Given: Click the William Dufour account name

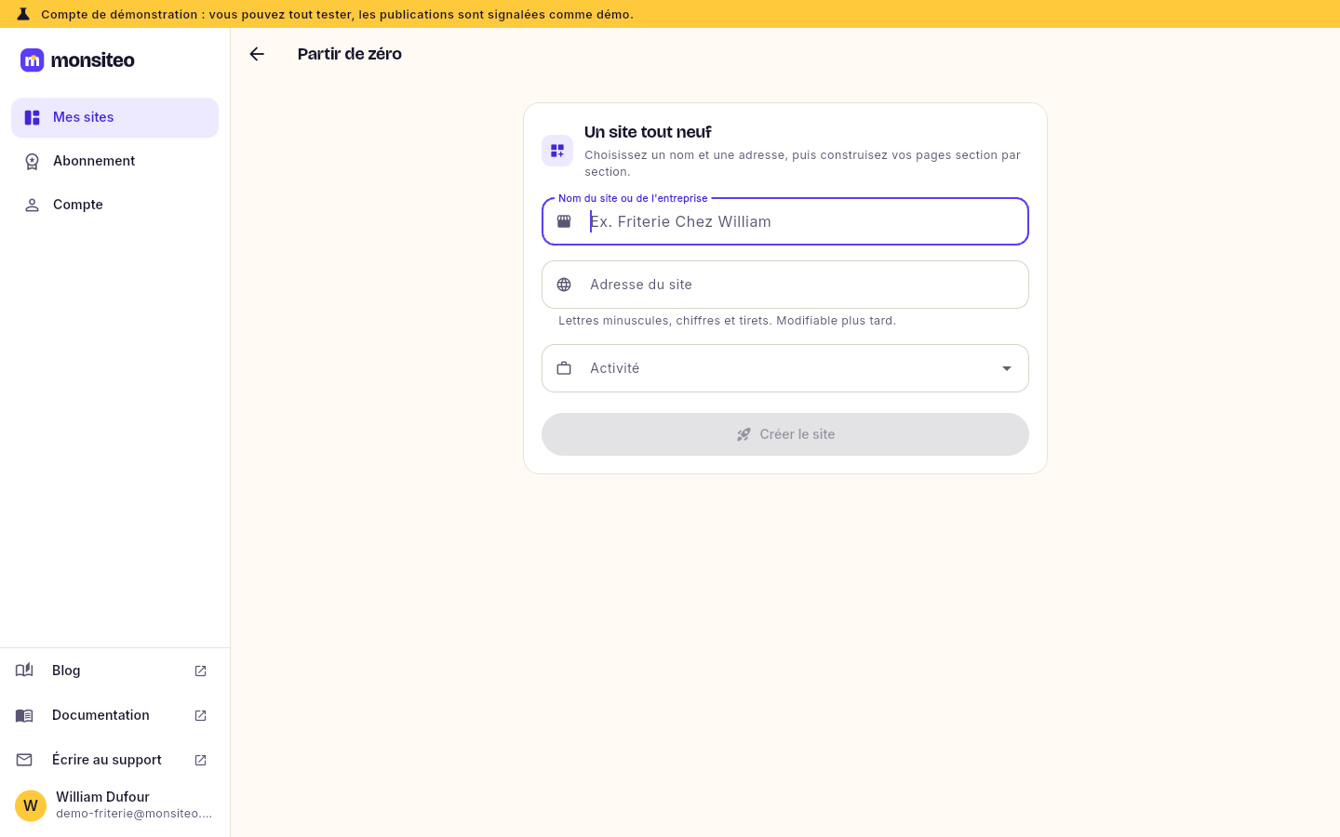Looking at the screenshot, I should pos(102,797).
